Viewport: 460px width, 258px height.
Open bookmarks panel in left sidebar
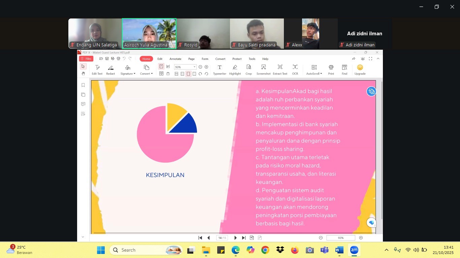point(83,85)
